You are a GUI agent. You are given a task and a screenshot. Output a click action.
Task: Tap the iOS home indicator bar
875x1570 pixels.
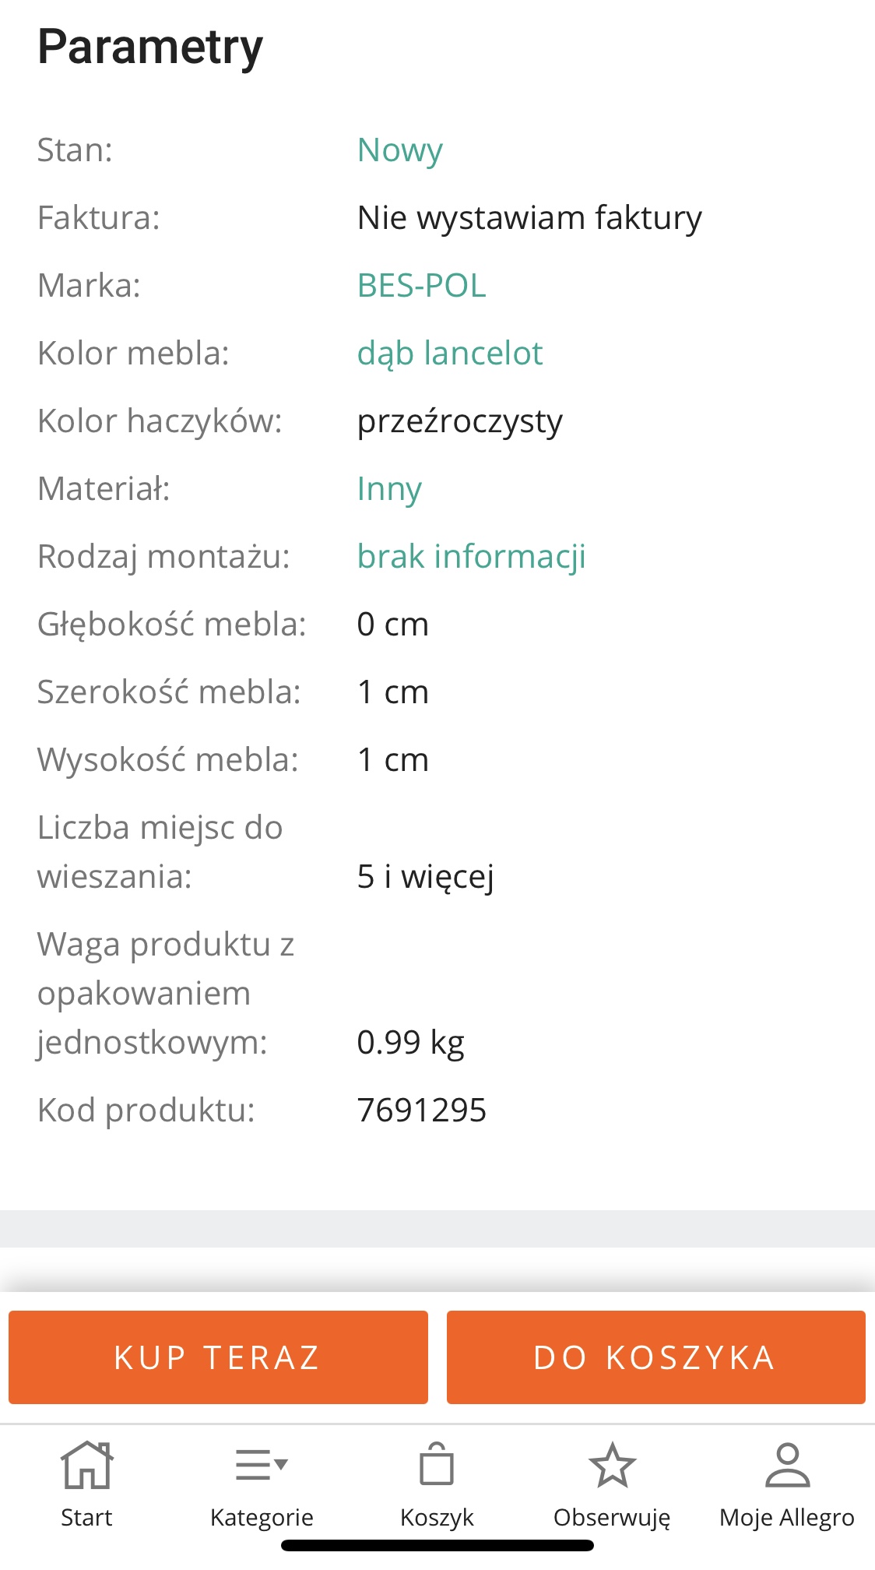click(x=437, y=1546)
